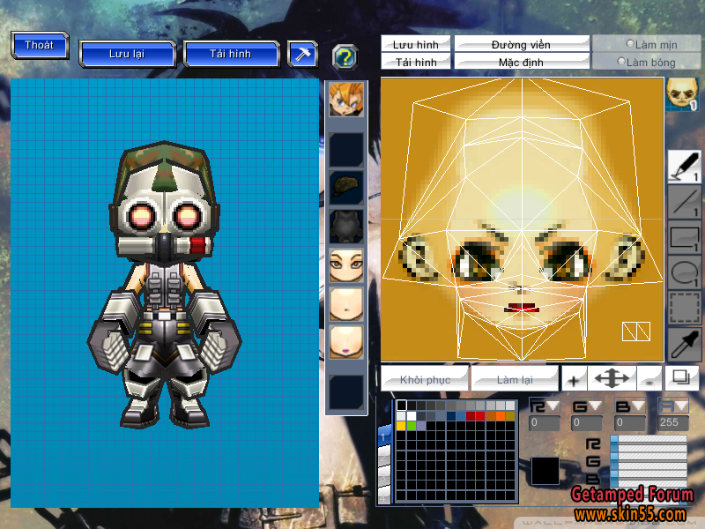Pick the bright orange palette swatch

tap(500, 415)
